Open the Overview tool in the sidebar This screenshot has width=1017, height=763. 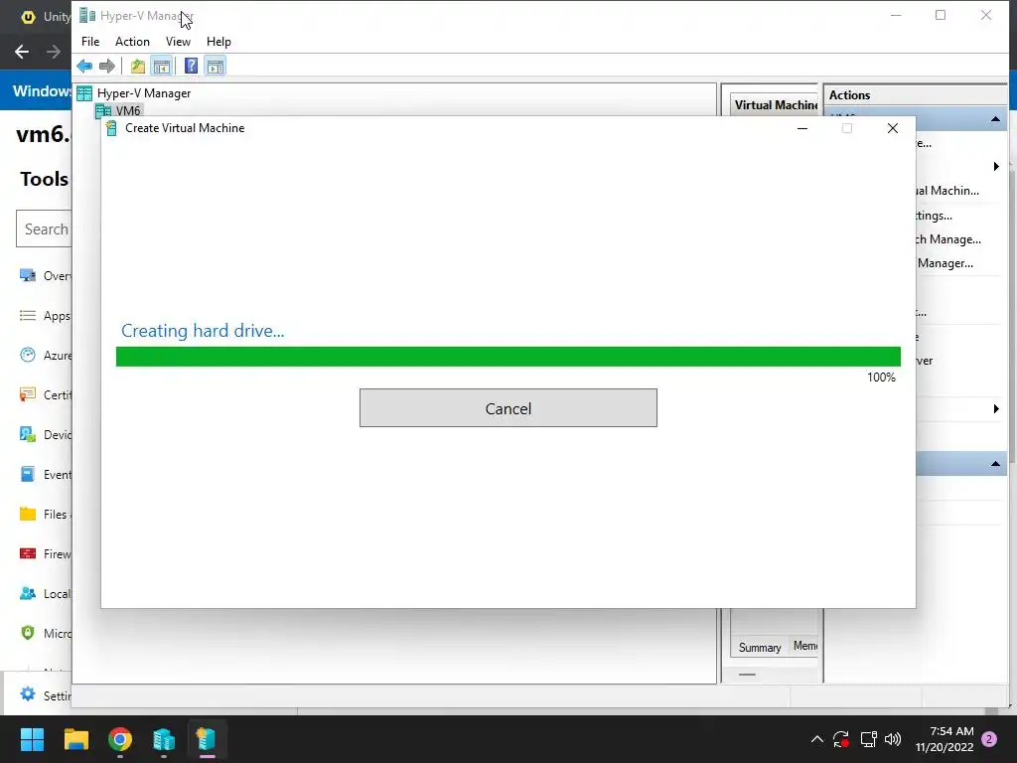pyautogui.click(x=44, y=276)
